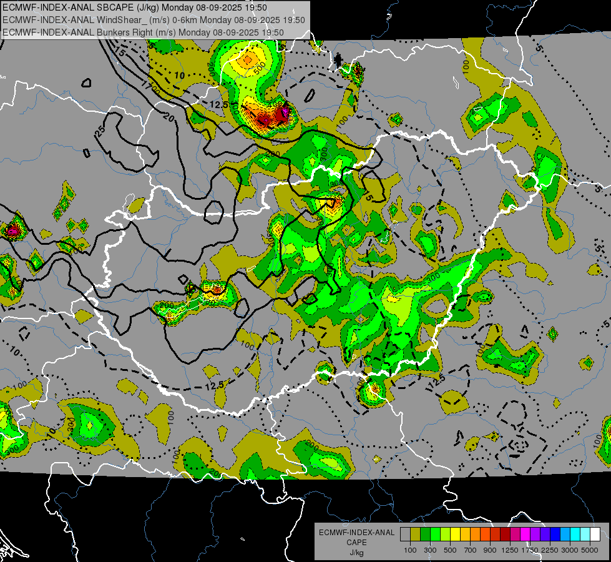Select the CAPE label in legend
The width and height of the screenshot is (611, 562).
tap(356, 543)
